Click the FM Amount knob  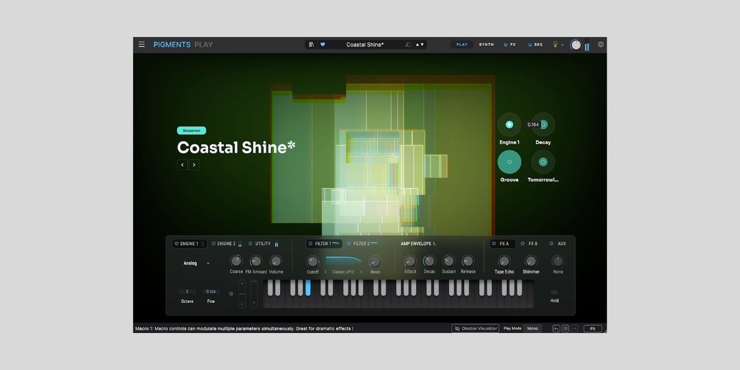click(256, 261)
